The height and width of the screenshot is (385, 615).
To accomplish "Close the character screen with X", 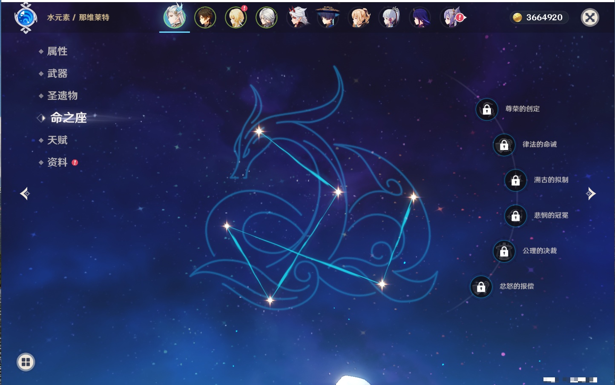I will pyautogui.click(x=590, y=17).
